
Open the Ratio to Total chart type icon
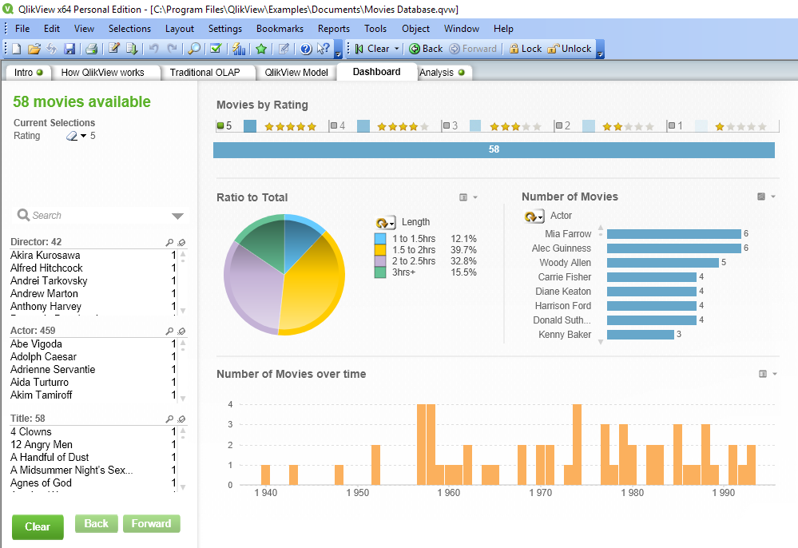[463, 197]
